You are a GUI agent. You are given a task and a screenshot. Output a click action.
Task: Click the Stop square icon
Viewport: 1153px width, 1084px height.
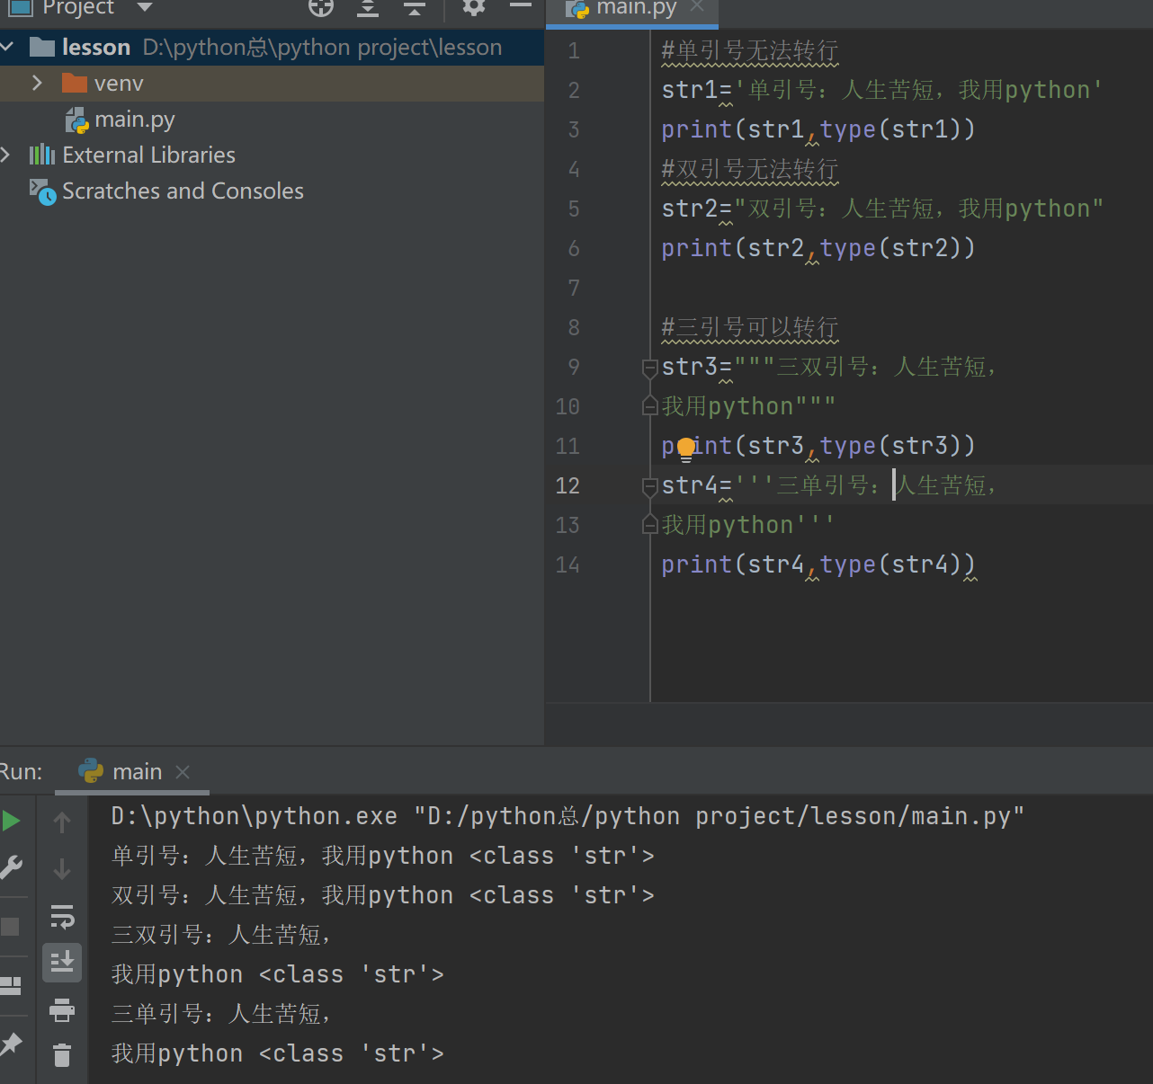10,927
